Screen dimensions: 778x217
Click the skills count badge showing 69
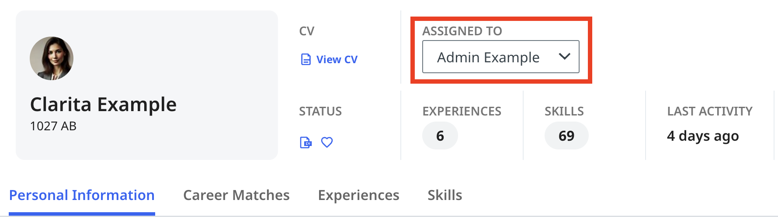point(566,136)
